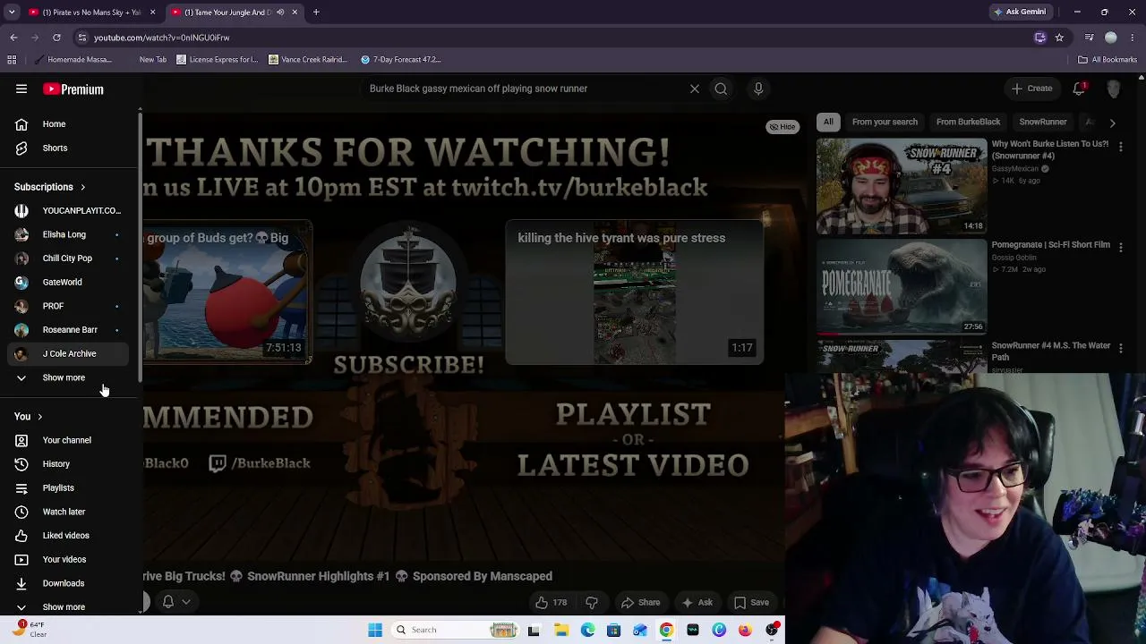Bookmark this page with the star
The height and width of the screenshot is (644, 1146).
tap(1059, 38)
